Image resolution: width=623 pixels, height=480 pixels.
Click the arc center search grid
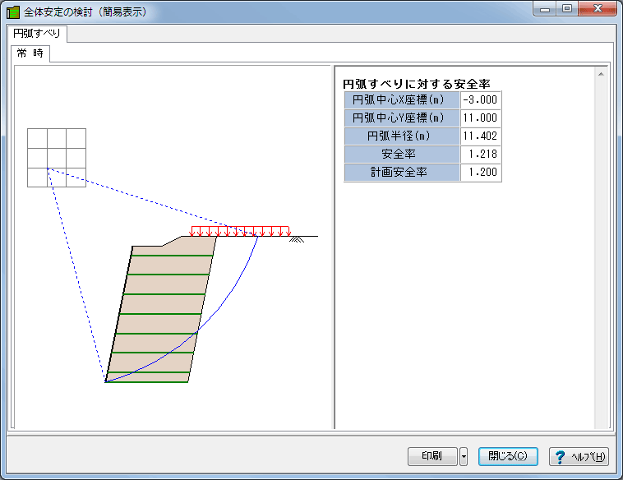(57, 158)
